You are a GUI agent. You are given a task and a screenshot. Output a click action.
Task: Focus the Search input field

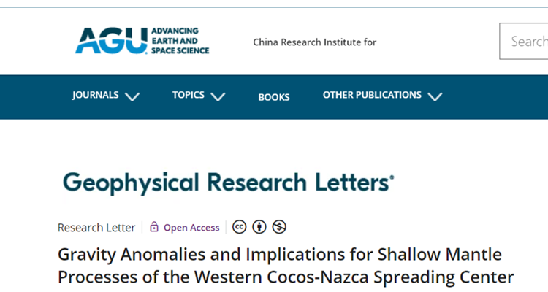pos(524,41)
